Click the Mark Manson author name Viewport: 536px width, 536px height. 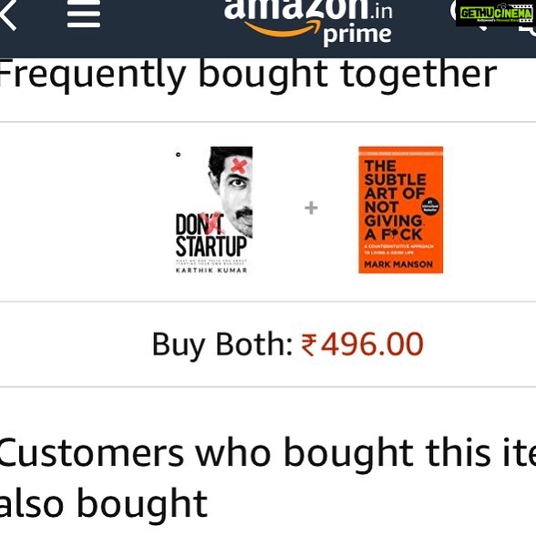coord(398,264)
